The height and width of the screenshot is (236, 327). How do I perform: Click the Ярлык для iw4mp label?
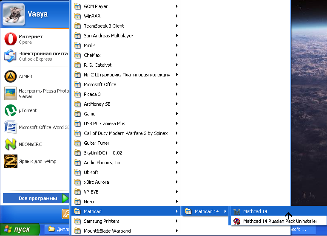37,161
